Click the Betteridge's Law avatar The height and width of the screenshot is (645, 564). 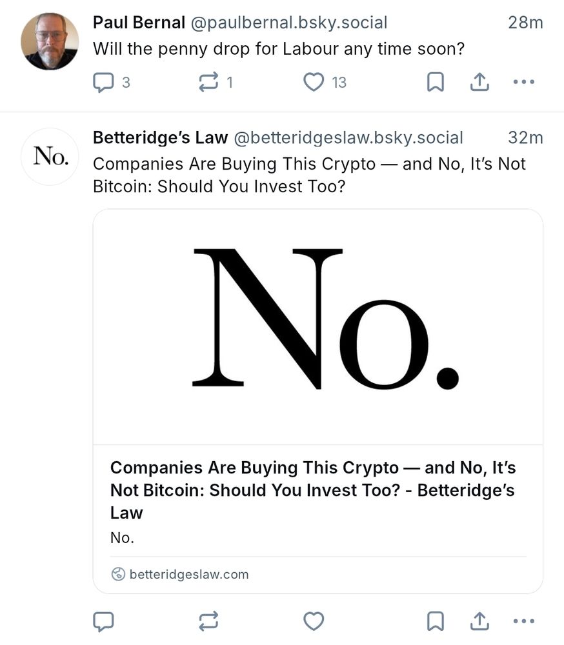[x=50, y=157]
